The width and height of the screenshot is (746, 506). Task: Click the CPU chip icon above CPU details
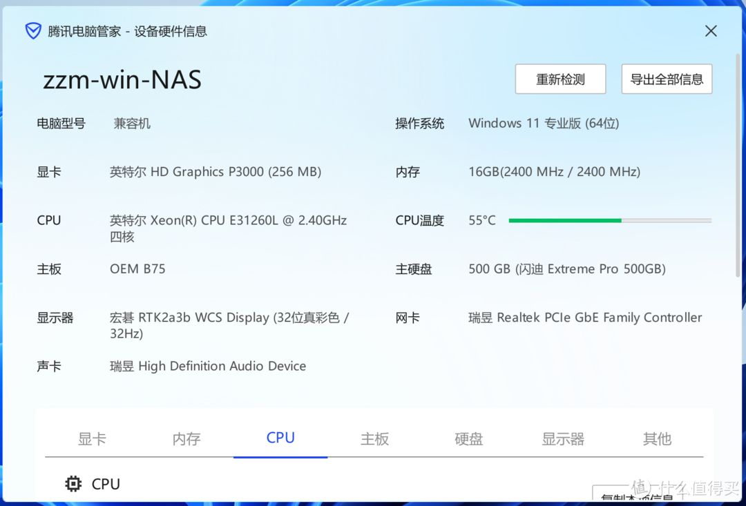pos(73,483)
